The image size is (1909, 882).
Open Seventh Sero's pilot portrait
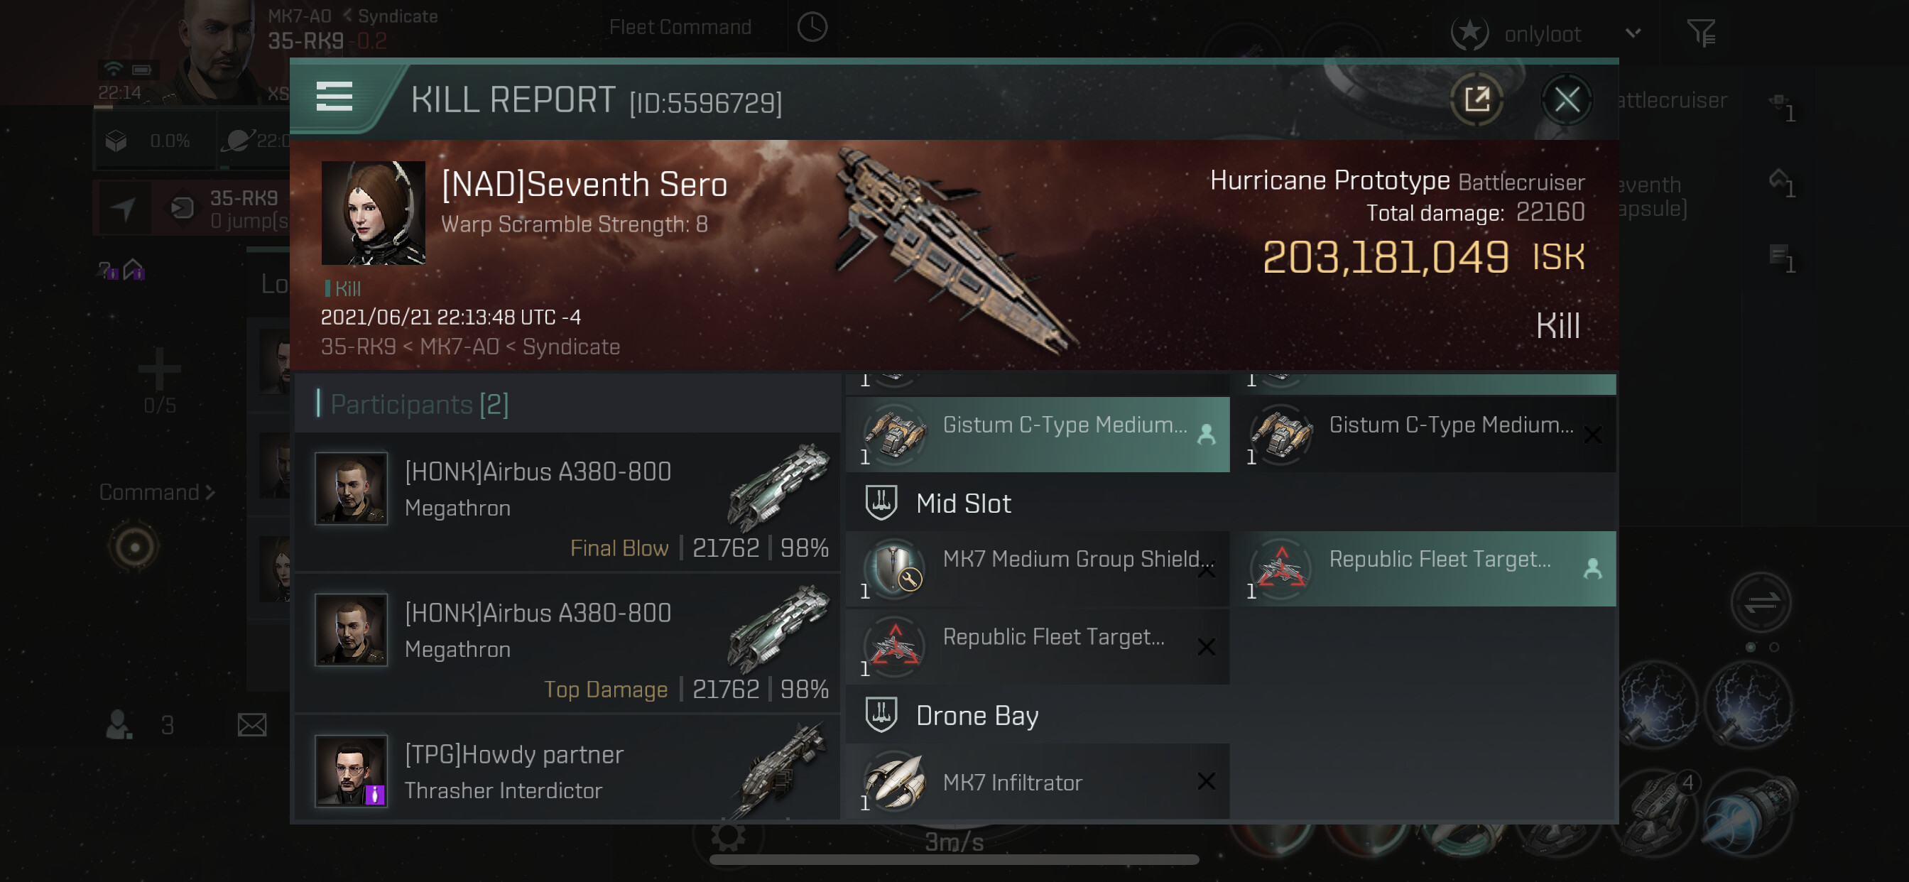[373, 213]
